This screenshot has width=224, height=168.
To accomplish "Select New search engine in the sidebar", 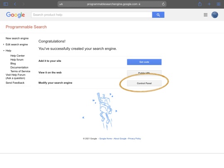I will tap(17, 38).
